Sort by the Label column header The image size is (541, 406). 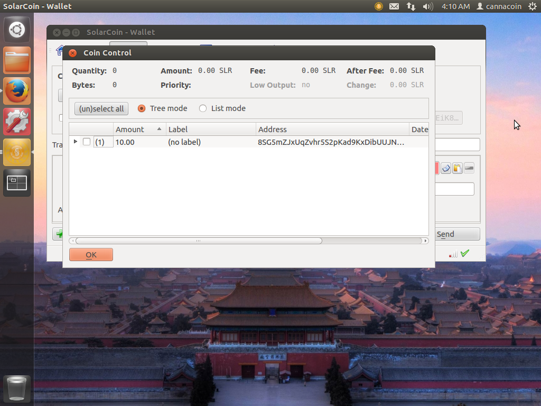tap(211, 129)
